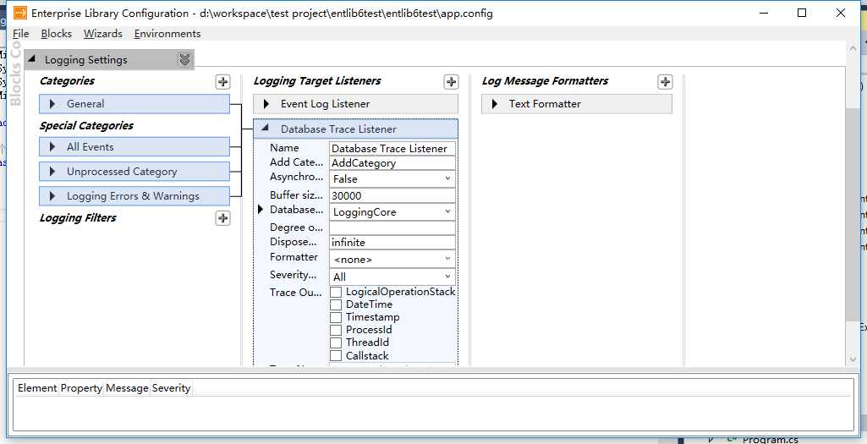The height and width of the screenshot is (444, 867).
Task: Expand Logging Errors & Warnings category
Action: tap(52, 195)
